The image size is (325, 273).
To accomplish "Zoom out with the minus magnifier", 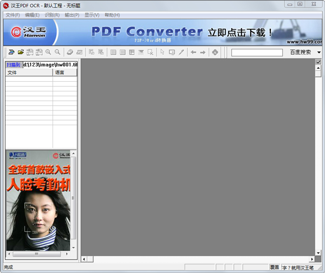I will pyautogui.click(x=57, y=52).
